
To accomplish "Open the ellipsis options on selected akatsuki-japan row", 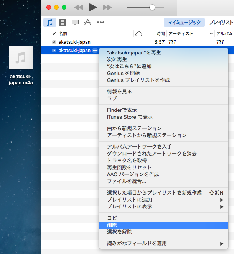I will (x=95, y=51).
